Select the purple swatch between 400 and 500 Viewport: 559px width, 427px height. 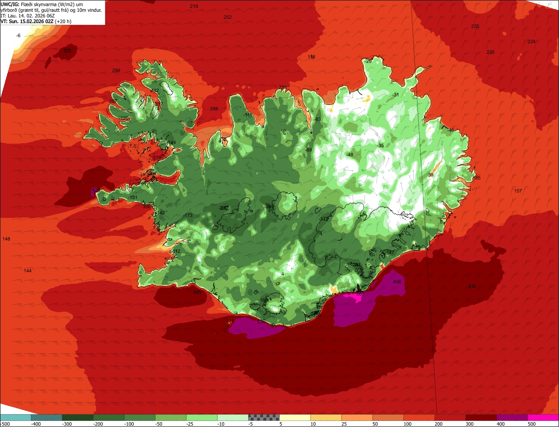tap(512, 417)
